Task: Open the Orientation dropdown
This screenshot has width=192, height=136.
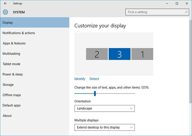Action: tap(104, 108)
